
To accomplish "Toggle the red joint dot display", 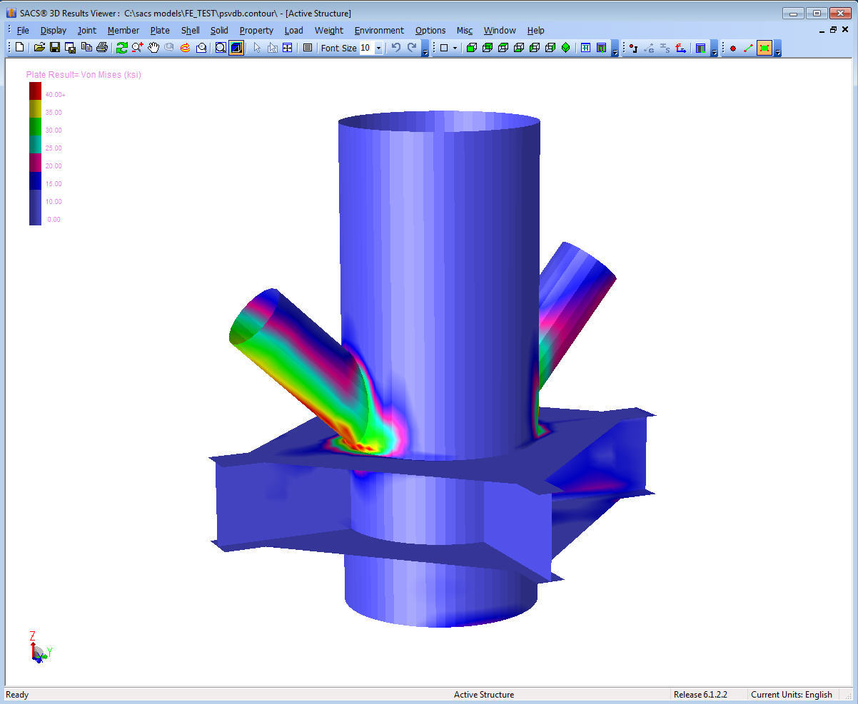I will (733, 48).
